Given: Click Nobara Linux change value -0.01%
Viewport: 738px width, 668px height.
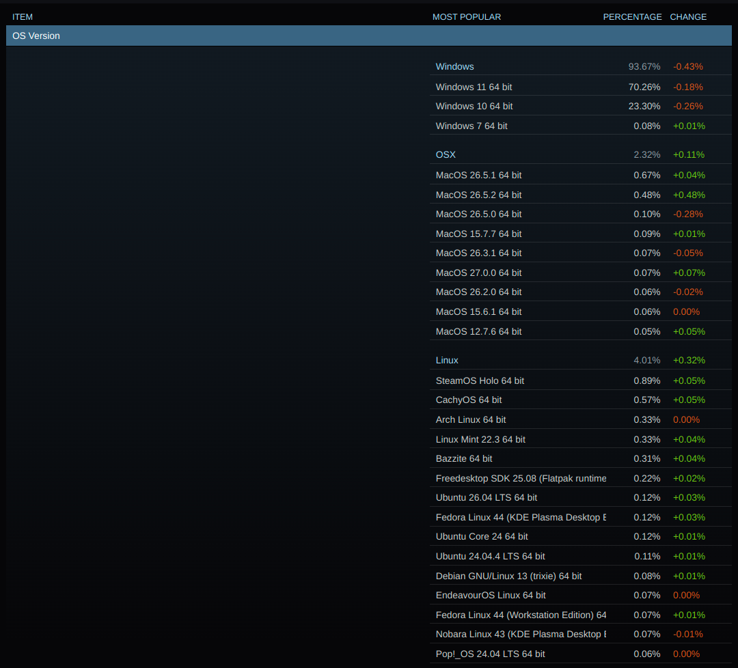Looking at the screenshot, I should pos(688,635).
